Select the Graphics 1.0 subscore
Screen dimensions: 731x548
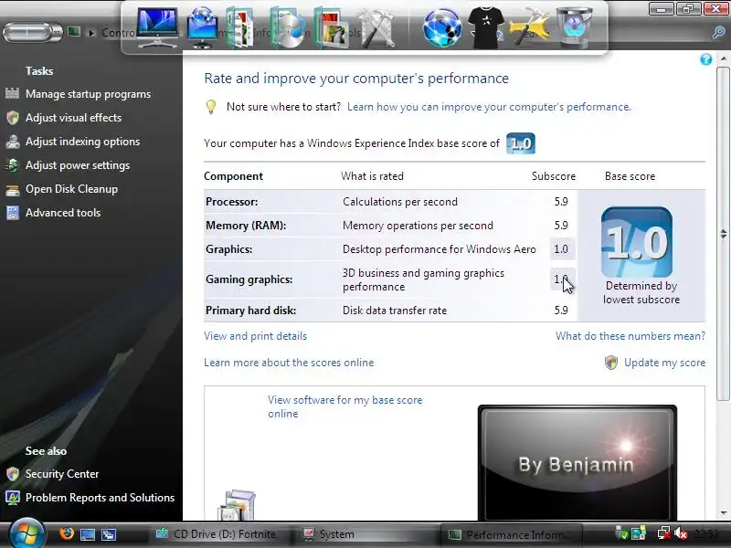click(561, 249)
